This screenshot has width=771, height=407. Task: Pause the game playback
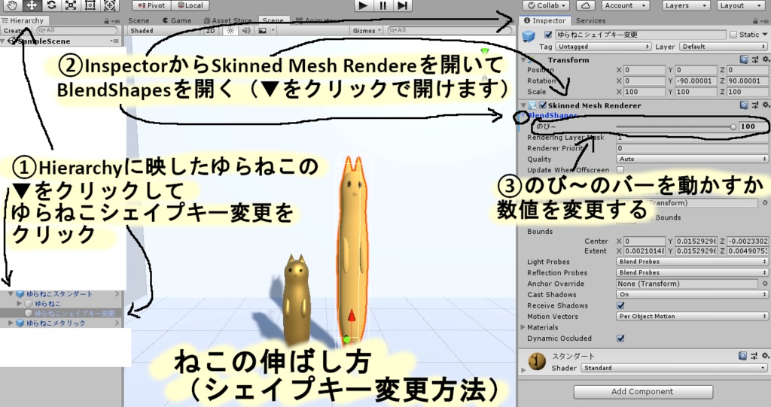[x=382, y=5]
